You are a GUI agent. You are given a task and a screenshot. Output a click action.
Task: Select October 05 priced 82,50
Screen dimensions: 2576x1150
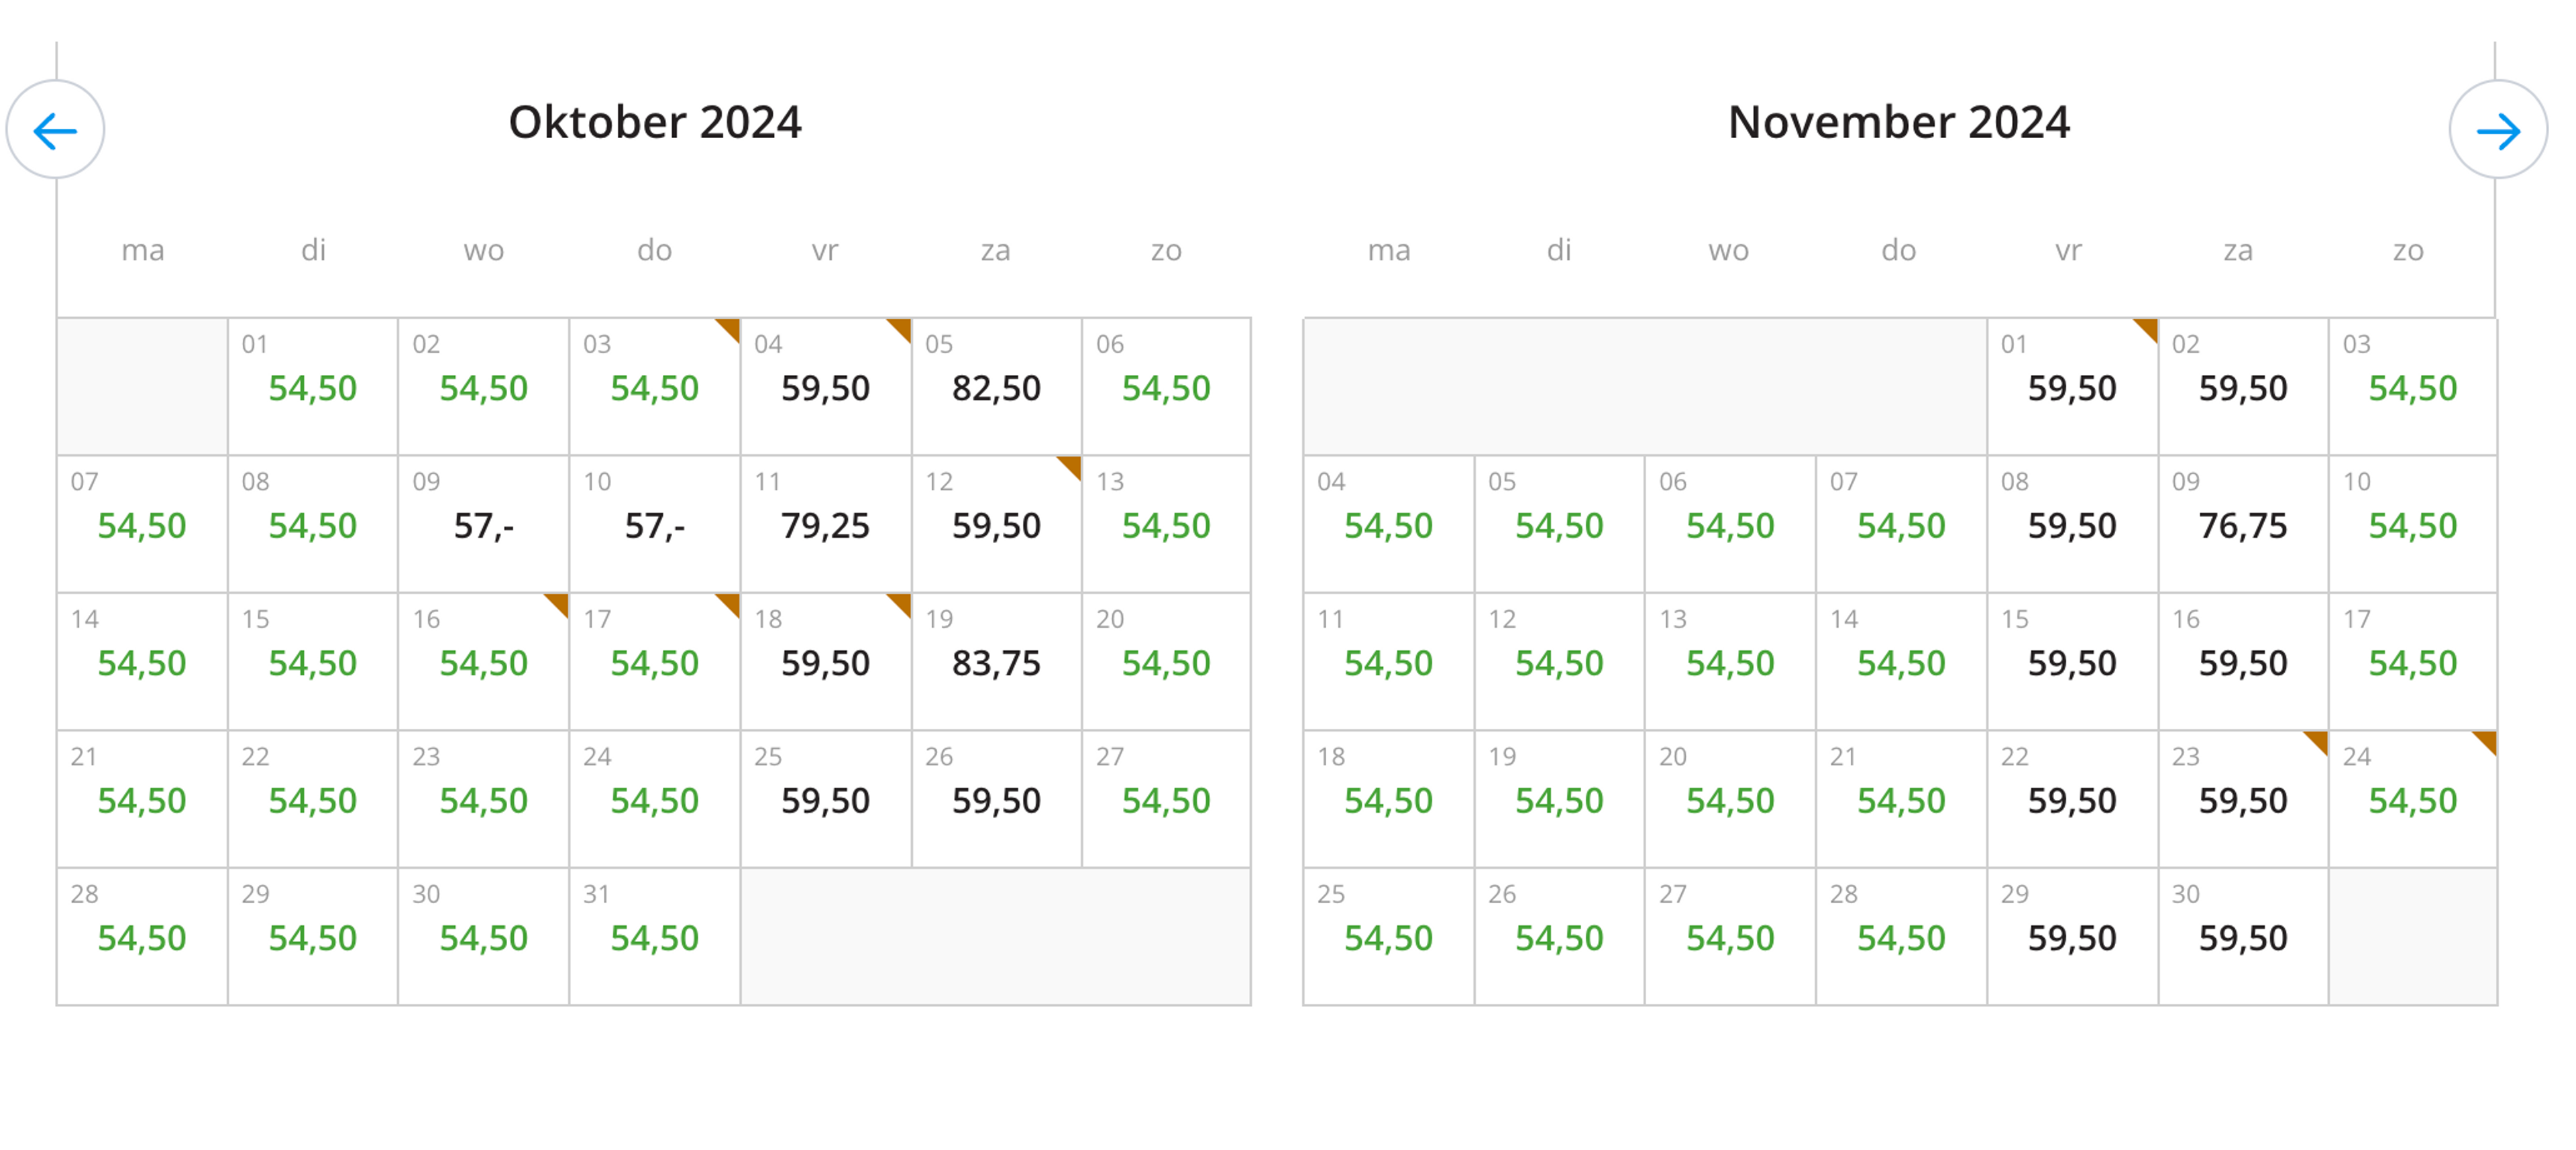(x=997, y=387)
